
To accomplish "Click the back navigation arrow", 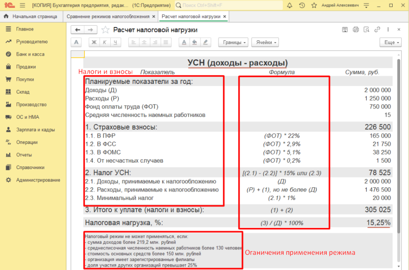I will [78, 30].
